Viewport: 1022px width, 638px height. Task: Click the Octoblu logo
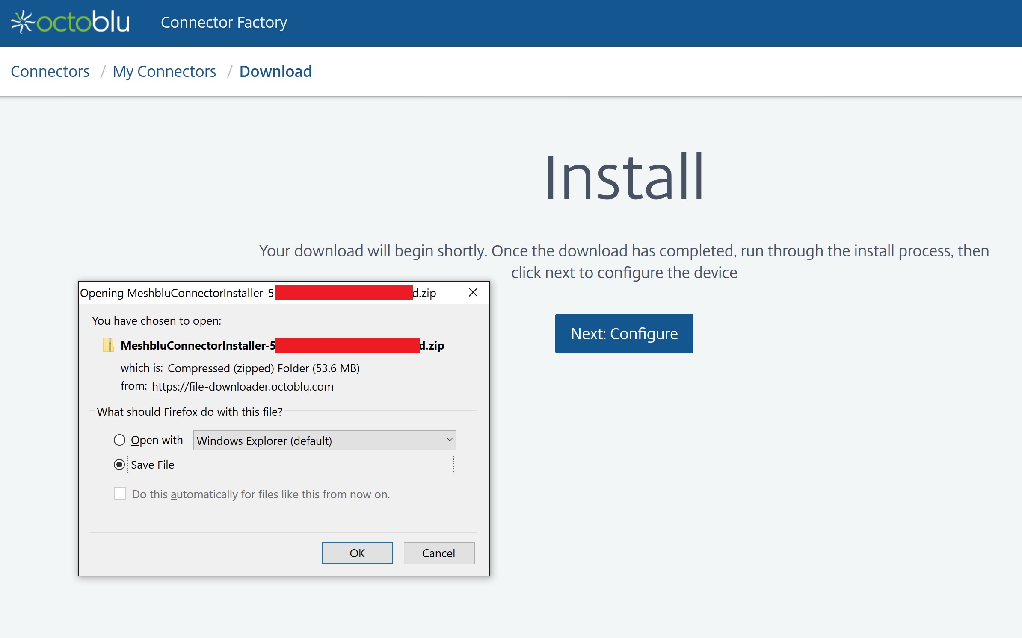click(x=70, y=22)
